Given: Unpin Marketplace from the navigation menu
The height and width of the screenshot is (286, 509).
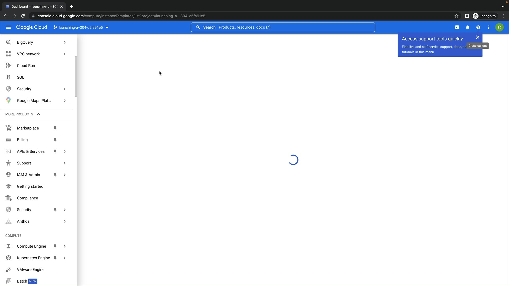Looking at the screenshot, I should (55, 128).
